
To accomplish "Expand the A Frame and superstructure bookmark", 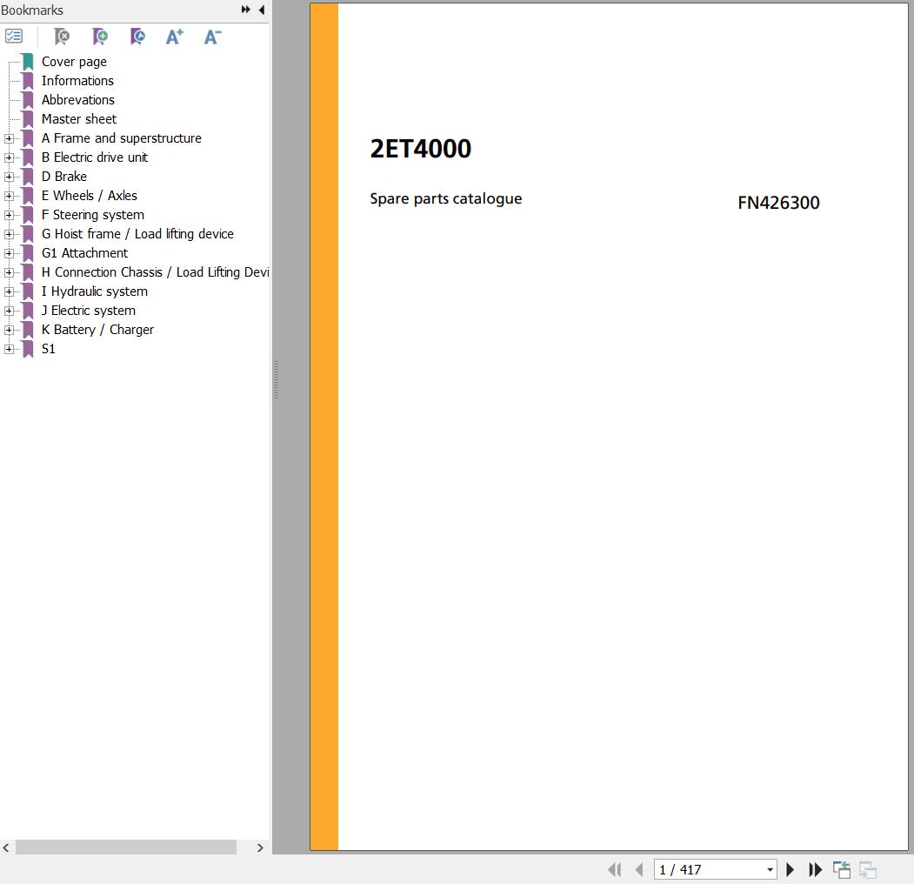I will 9,138.
